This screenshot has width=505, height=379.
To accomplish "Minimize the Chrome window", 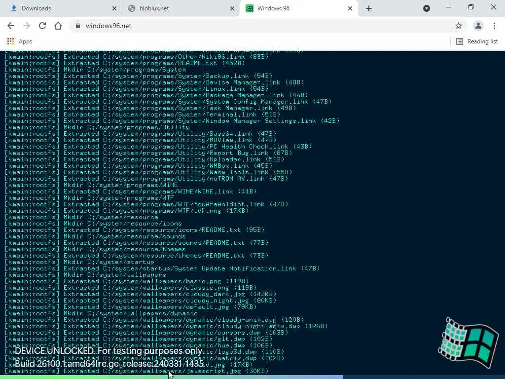I will 448,7.
